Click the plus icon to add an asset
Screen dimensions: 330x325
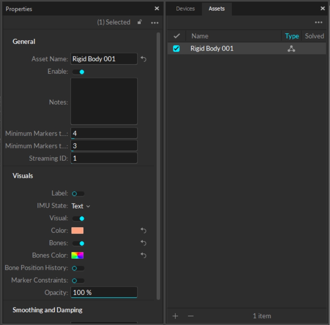point(175,316)
